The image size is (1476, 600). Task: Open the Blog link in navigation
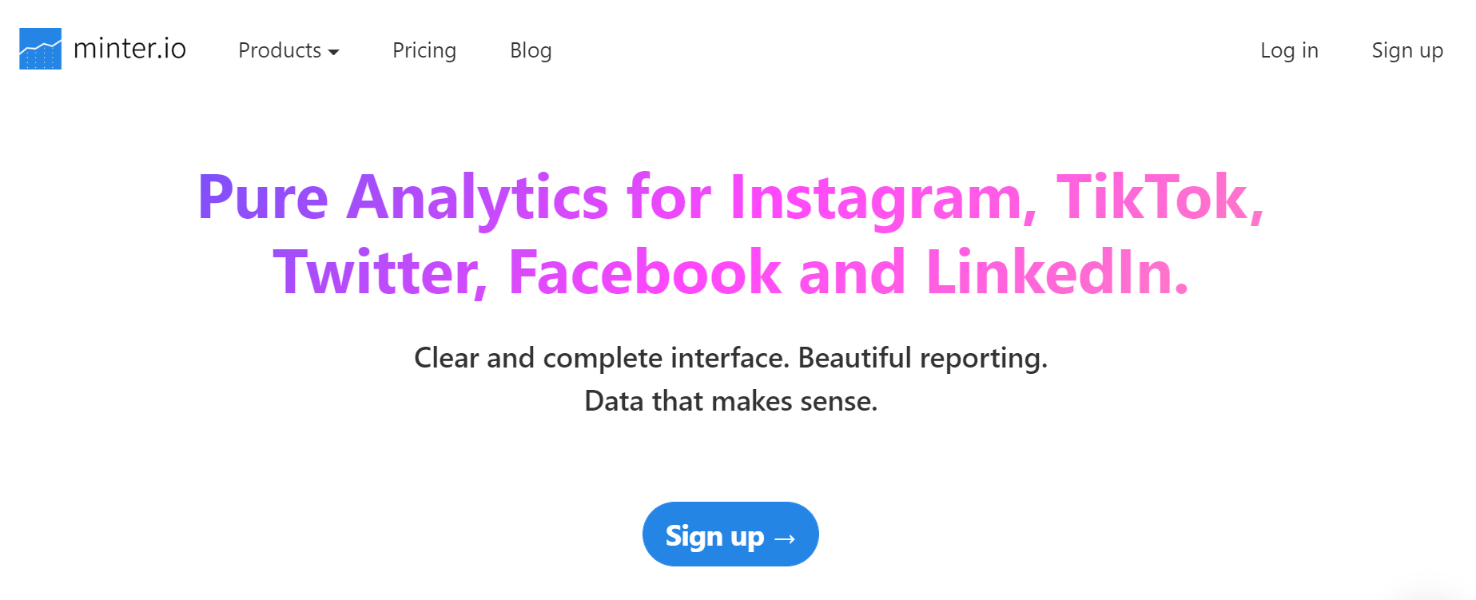[x=531, y=50]
